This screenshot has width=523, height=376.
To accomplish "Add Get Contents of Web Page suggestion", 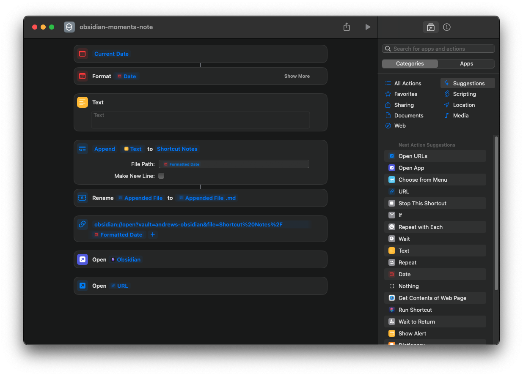I will [x=435, y=298].
